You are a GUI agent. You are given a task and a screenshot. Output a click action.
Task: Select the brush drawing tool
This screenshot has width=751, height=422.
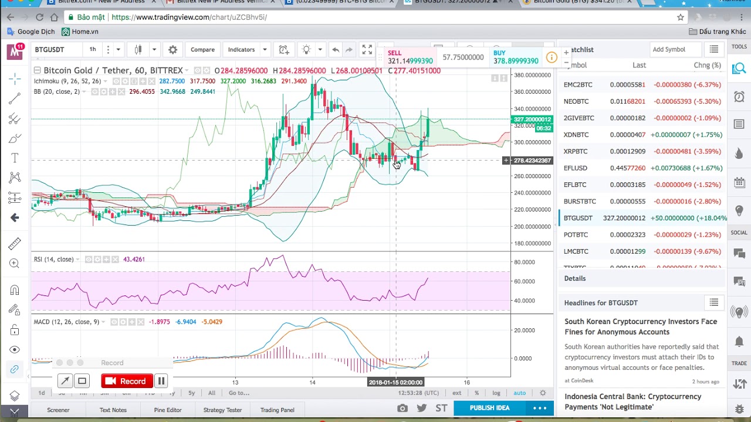pyautogui.click(x=15, y=139)
